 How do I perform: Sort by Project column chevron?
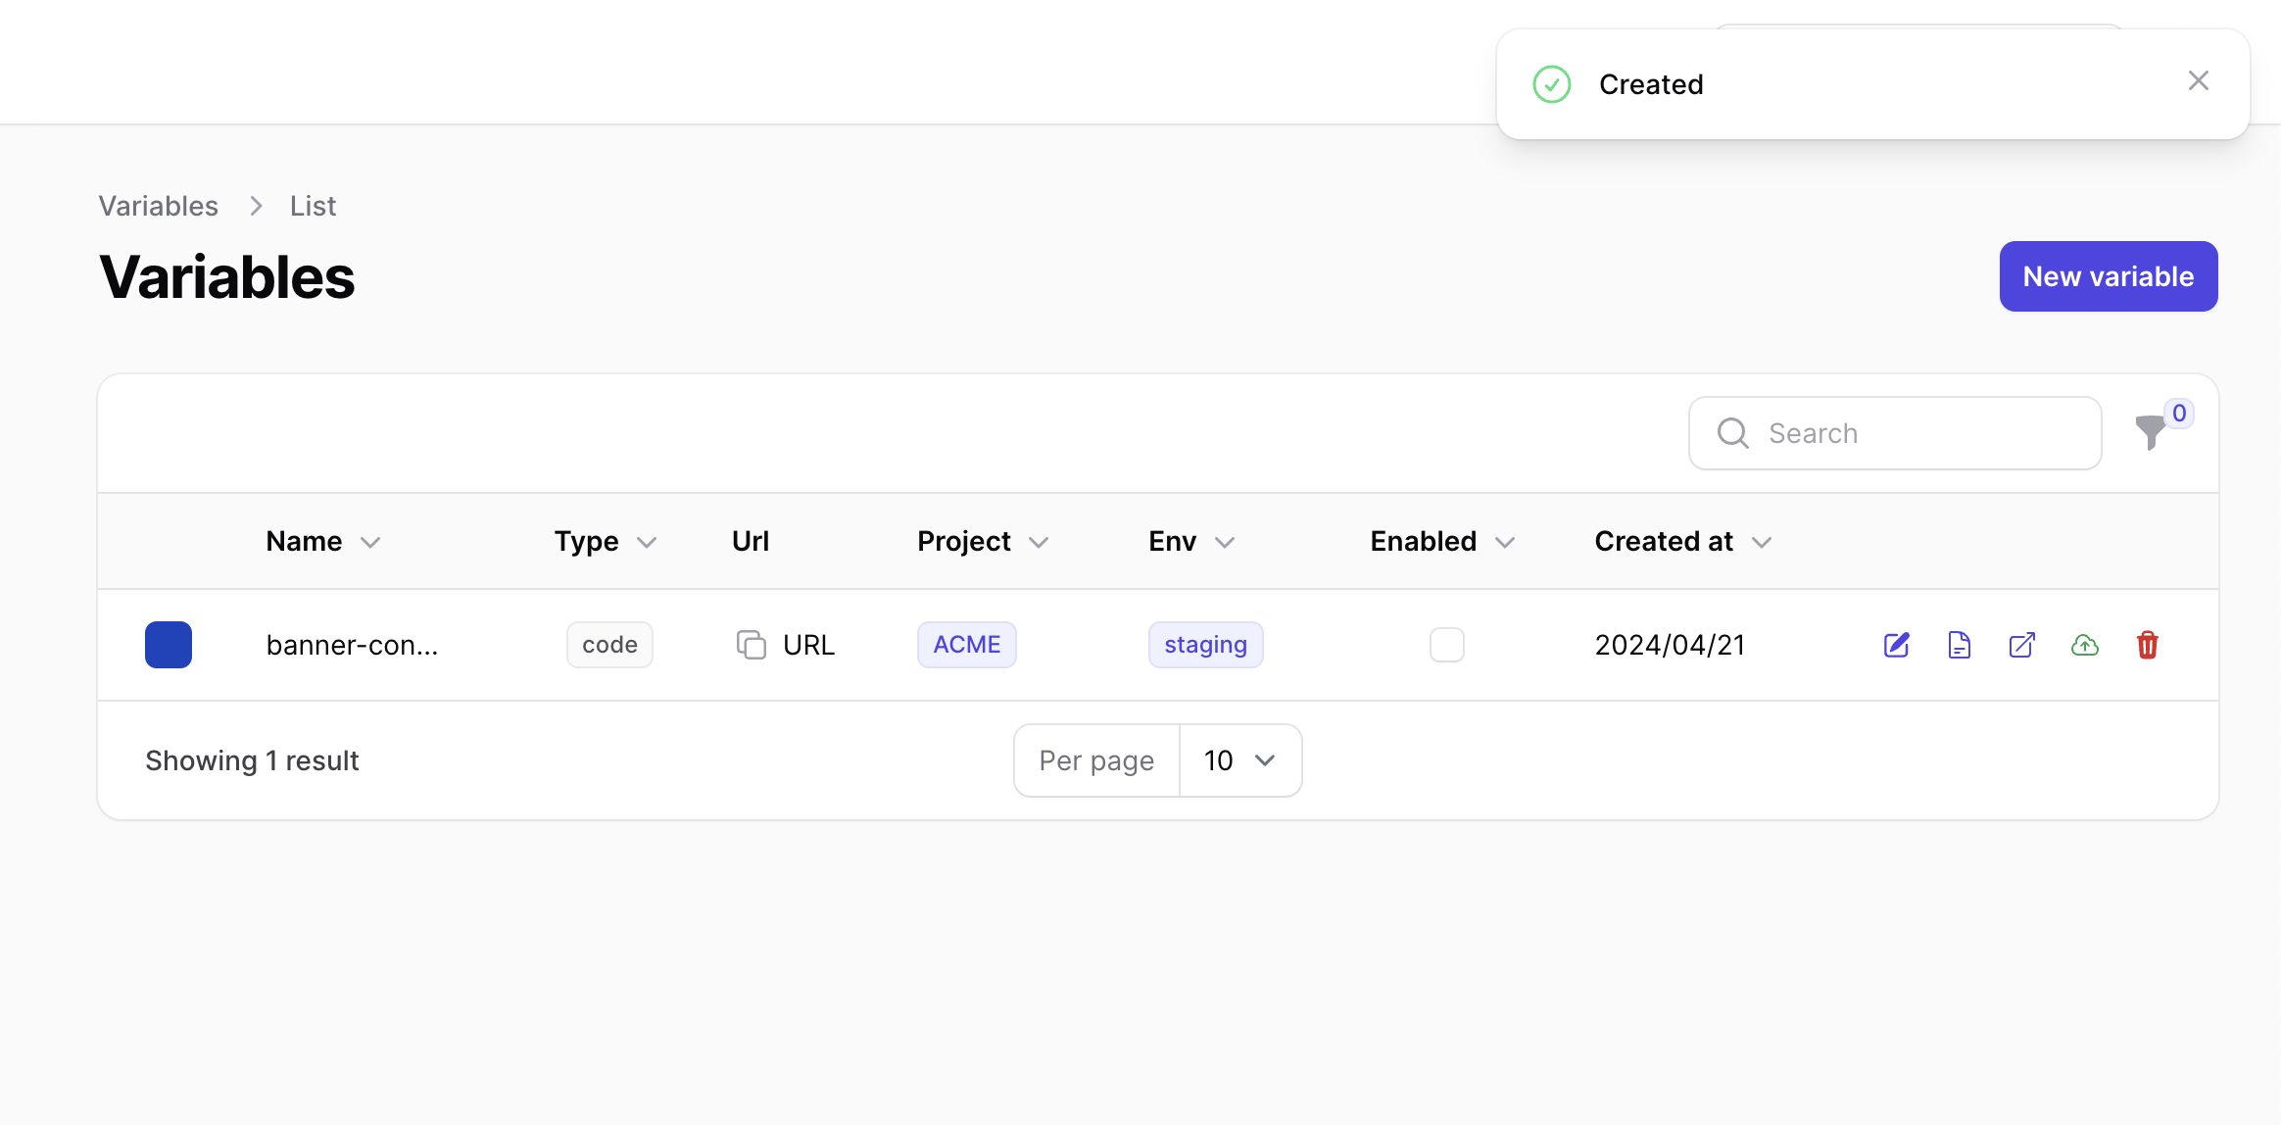tap(1039, 542)
